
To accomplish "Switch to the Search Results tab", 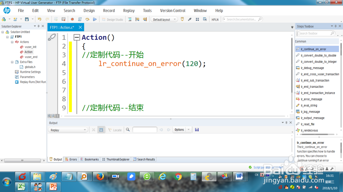I will (144, 159).
